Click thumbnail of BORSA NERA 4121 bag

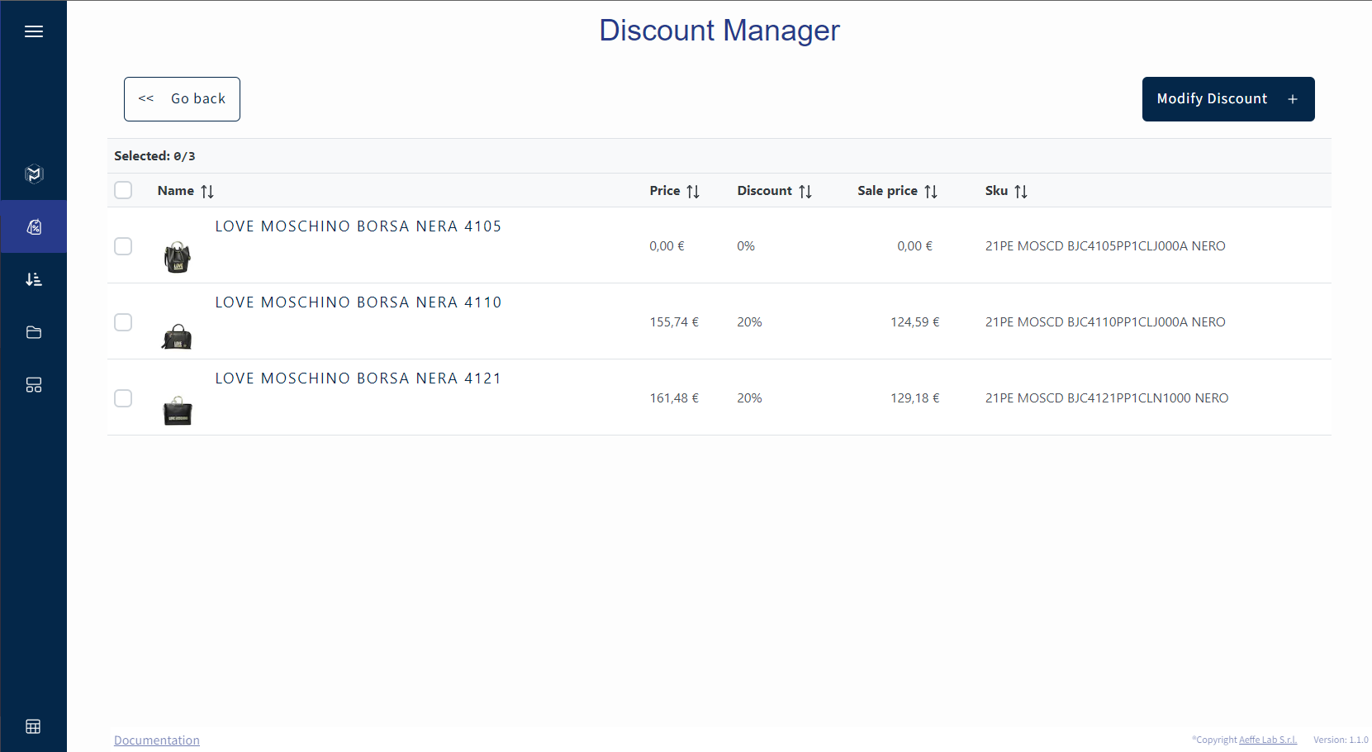178,411
